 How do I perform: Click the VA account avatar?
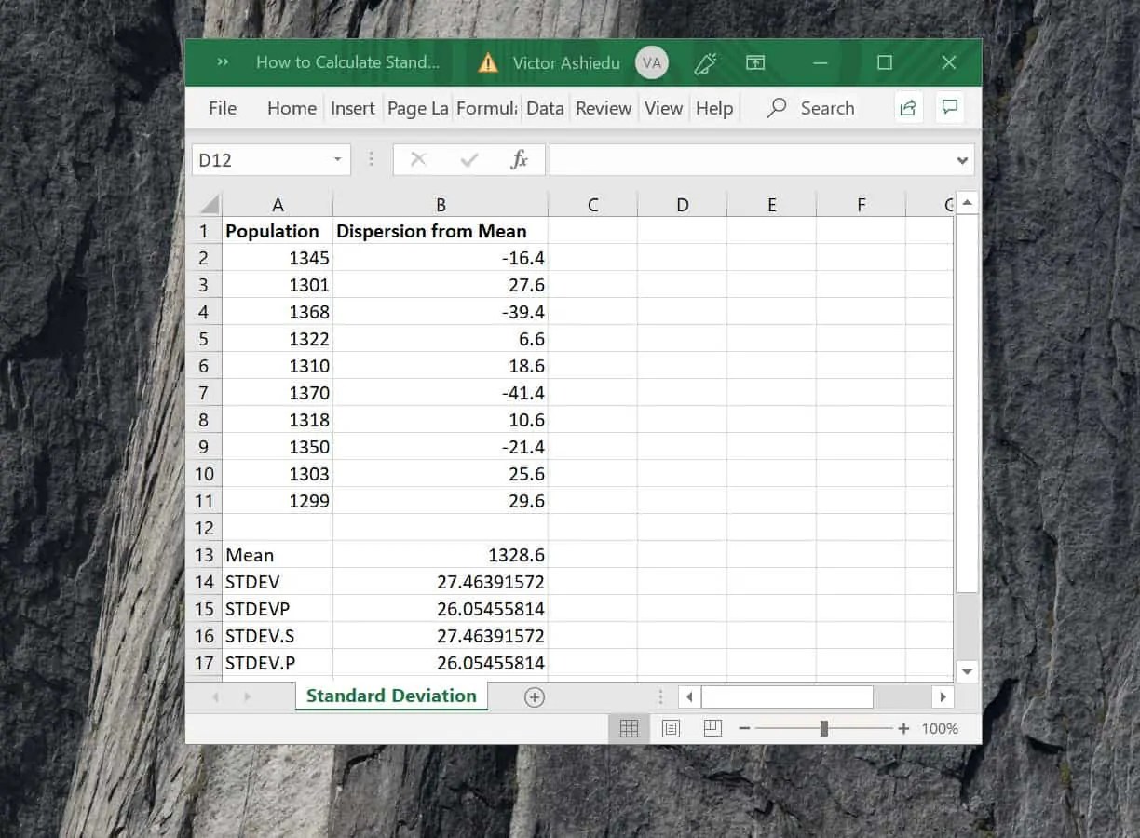[652, 62]
